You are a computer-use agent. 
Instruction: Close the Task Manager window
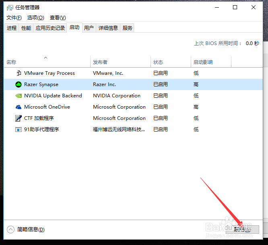(x=254, y=7)
